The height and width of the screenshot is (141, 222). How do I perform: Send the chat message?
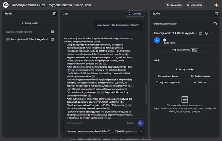point(140,123)
